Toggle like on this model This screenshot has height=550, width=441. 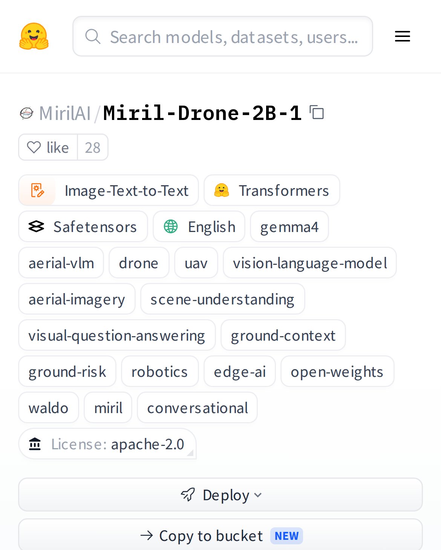tap(48, 147)
